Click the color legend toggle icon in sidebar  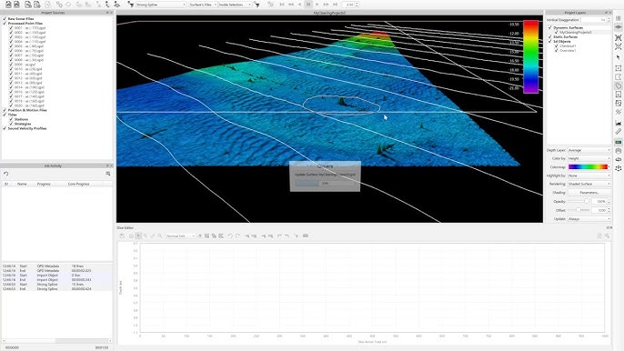(618, 142)
